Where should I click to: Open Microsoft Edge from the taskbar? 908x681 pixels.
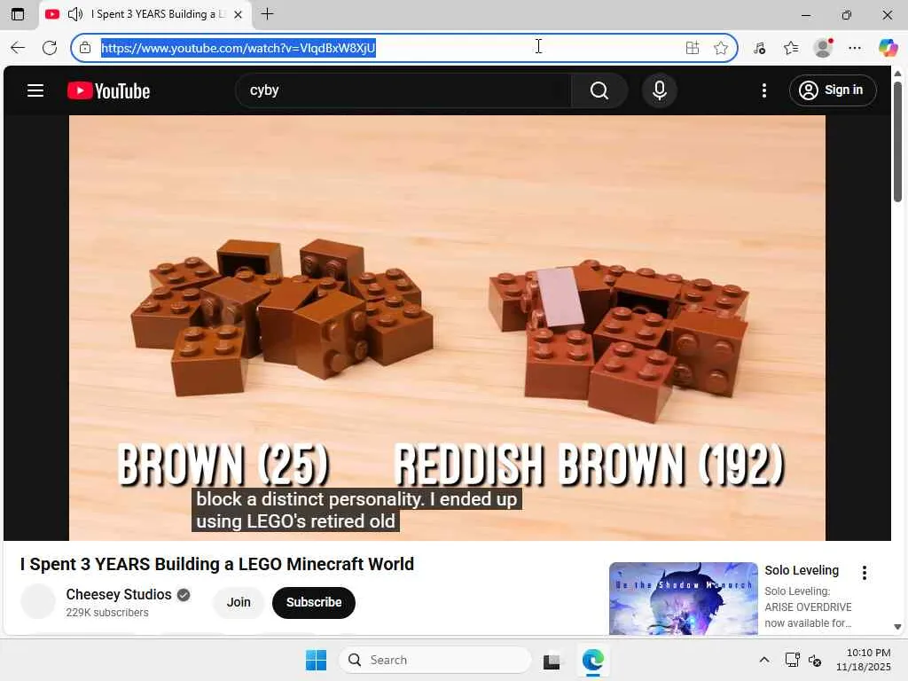593,660
